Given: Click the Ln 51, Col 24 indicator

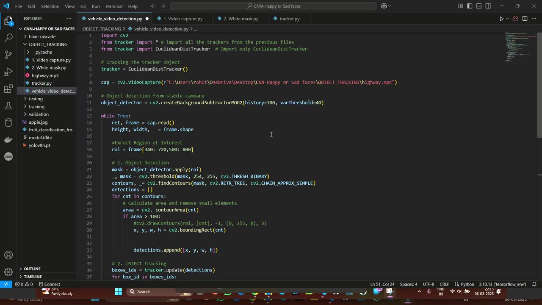Looking at the screenshot, I should coord(382,284).
